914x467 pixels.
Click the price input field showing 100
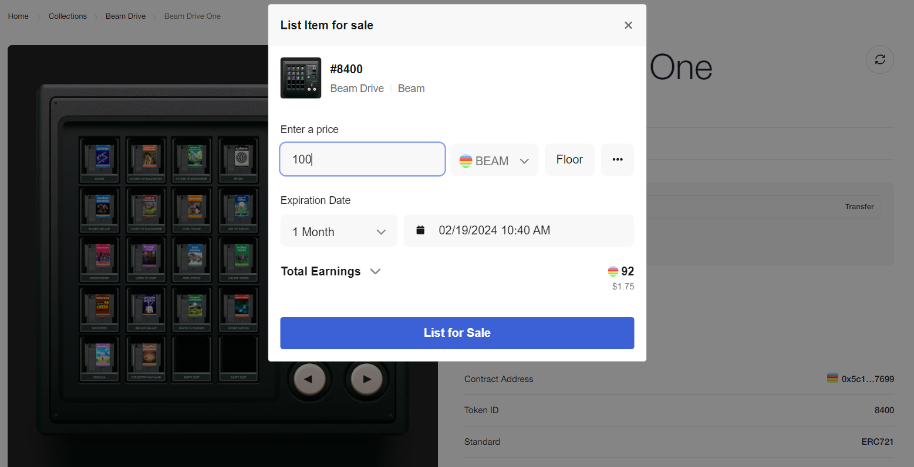click(362, 159)
